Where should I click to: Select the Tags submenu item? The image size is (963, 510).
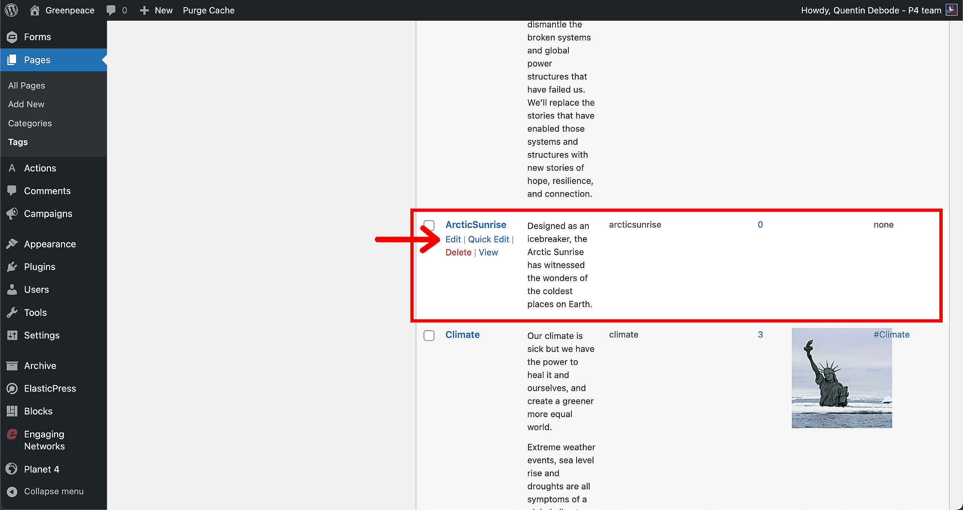point(18,142)
